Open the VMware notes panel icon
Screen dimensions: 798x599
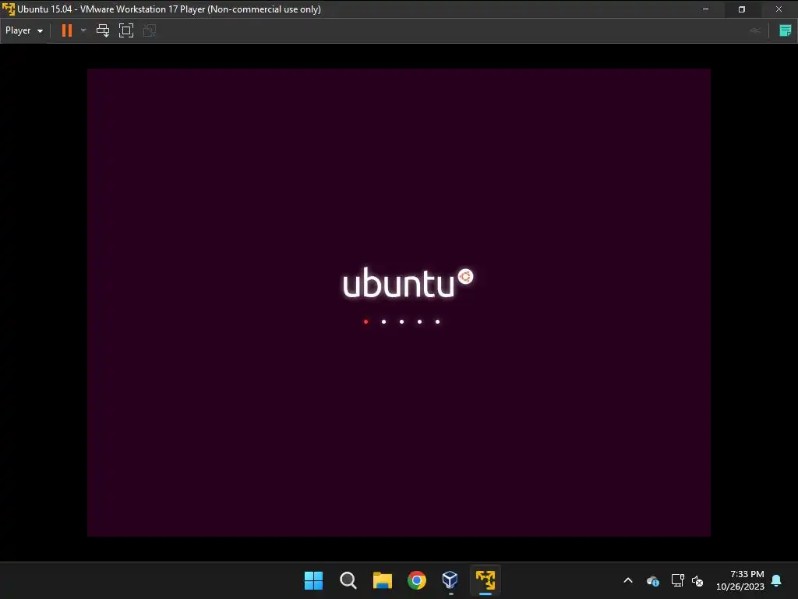(x=786, y=30)
